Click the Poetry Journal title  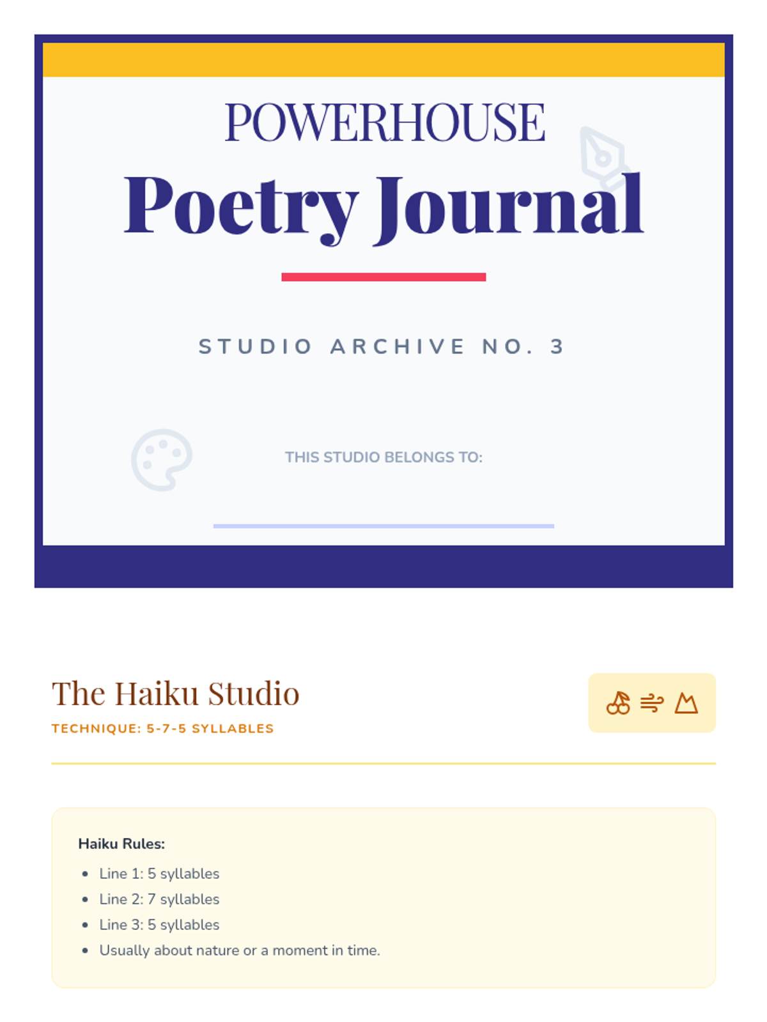point(383,206)
